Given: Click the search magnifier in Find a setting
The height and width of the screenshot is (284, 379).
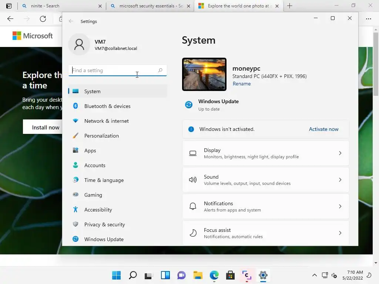Looking at the screenshot, I should tap(160, 70).
